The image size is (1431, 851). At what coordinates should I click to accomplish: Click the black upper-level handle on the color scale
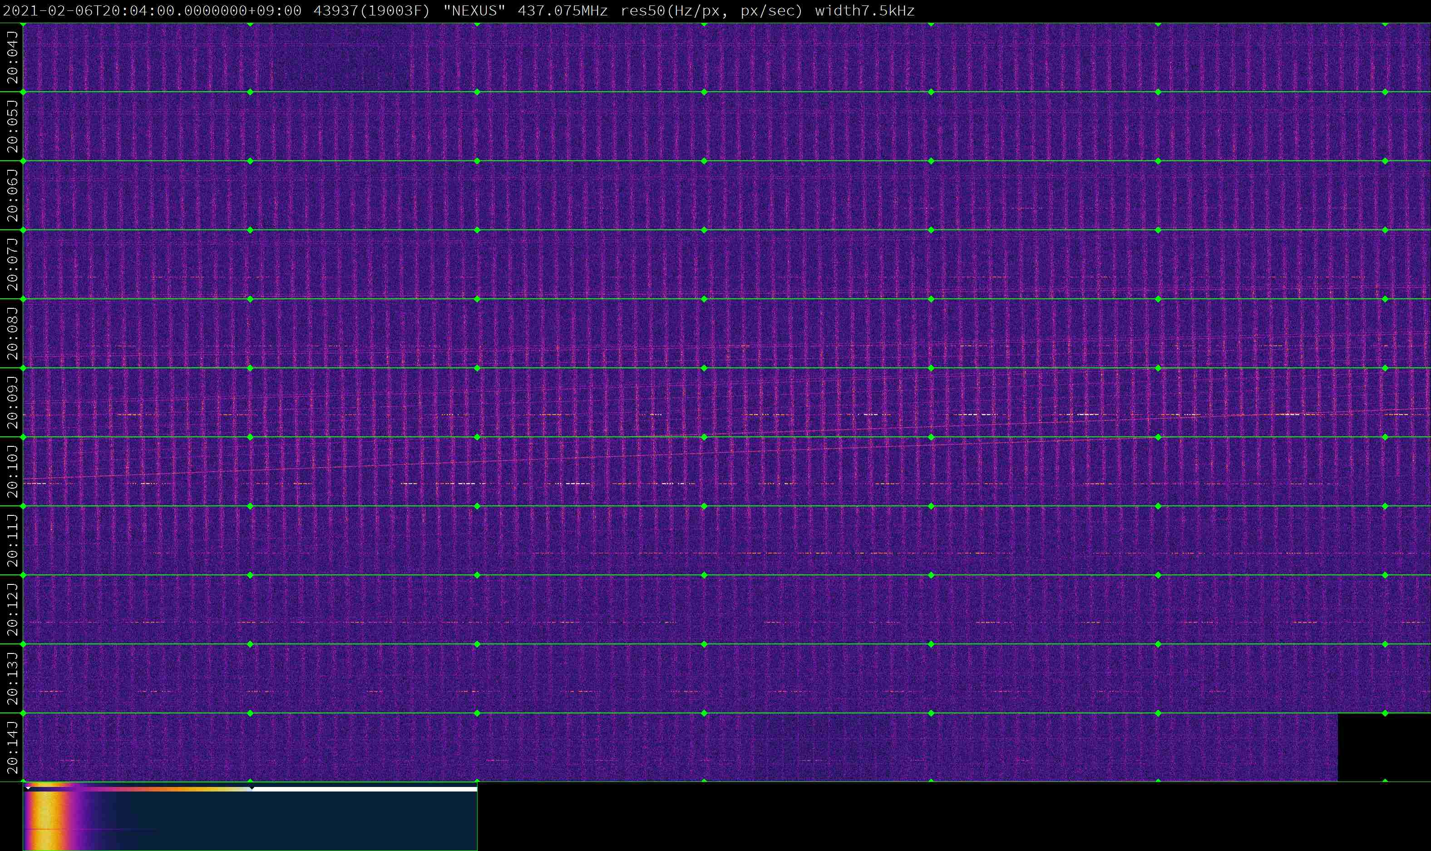coord(252,788)
